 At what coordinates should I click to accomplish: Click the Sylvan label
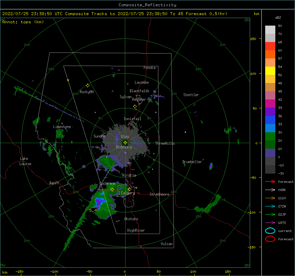coord(126,97)
